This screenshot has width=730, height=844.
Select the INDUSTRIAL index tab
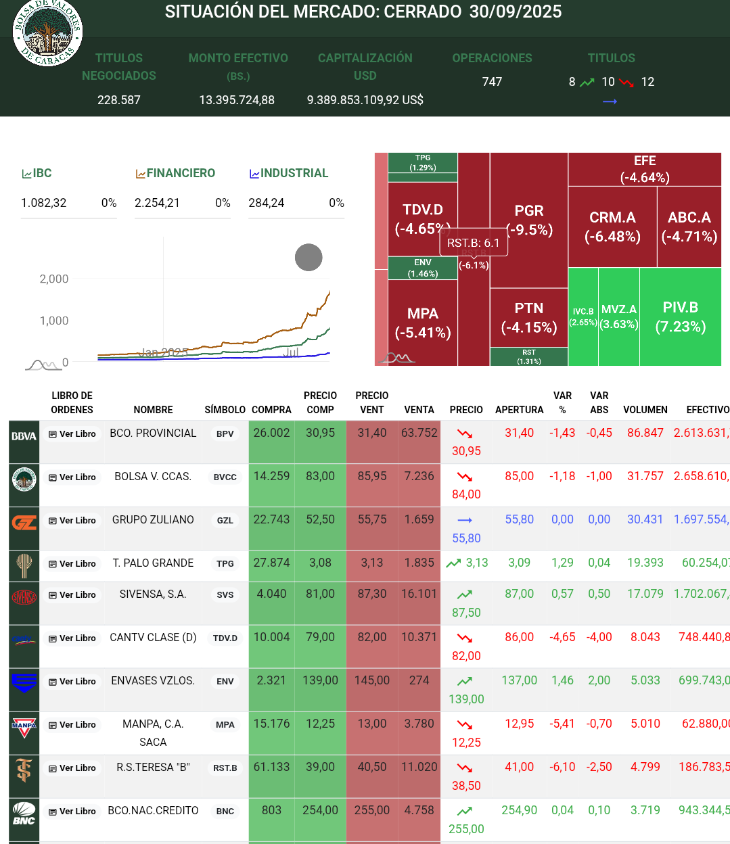[x=289, y=174]
